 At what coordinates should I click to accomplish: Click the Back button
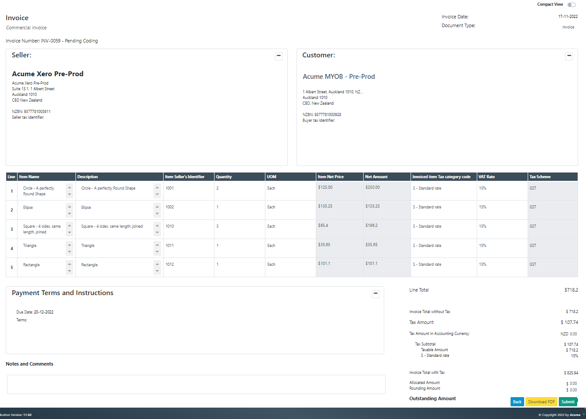click(517, 401)
